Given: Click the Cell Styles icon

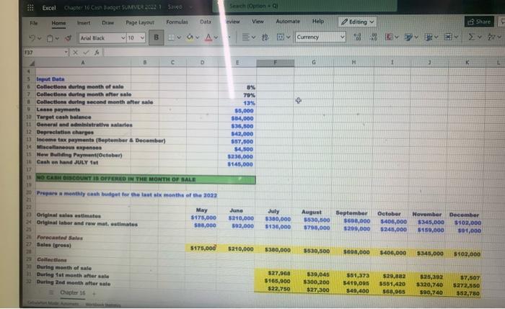Looking at the screenshot, I should click(x=428, y=37).
